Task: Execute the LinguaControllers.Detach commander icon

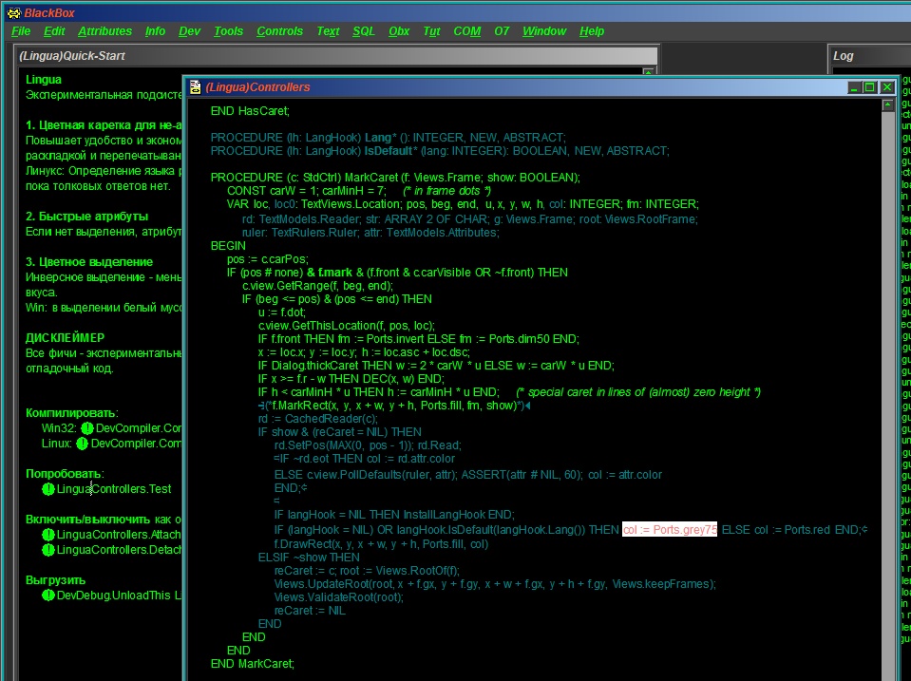Action: (x=47, y=550)
